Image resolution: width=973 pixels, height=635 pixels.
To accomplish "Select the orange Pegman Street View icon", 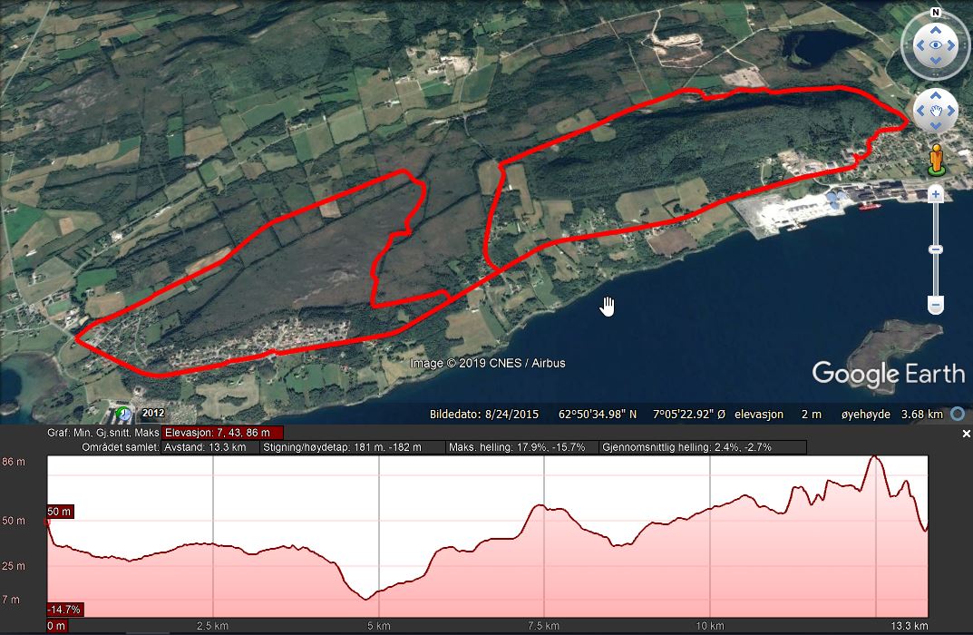I will 937,160.
